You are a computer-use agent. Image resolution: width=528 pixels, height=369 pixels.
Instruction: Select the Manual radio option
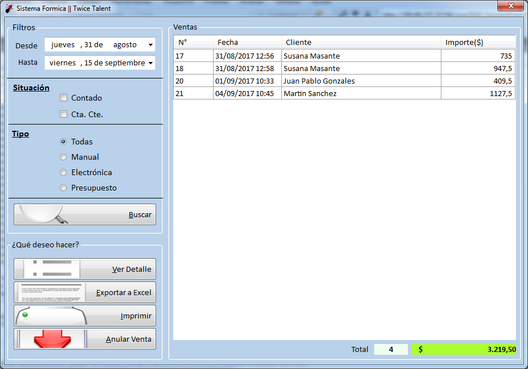(63, 157)
